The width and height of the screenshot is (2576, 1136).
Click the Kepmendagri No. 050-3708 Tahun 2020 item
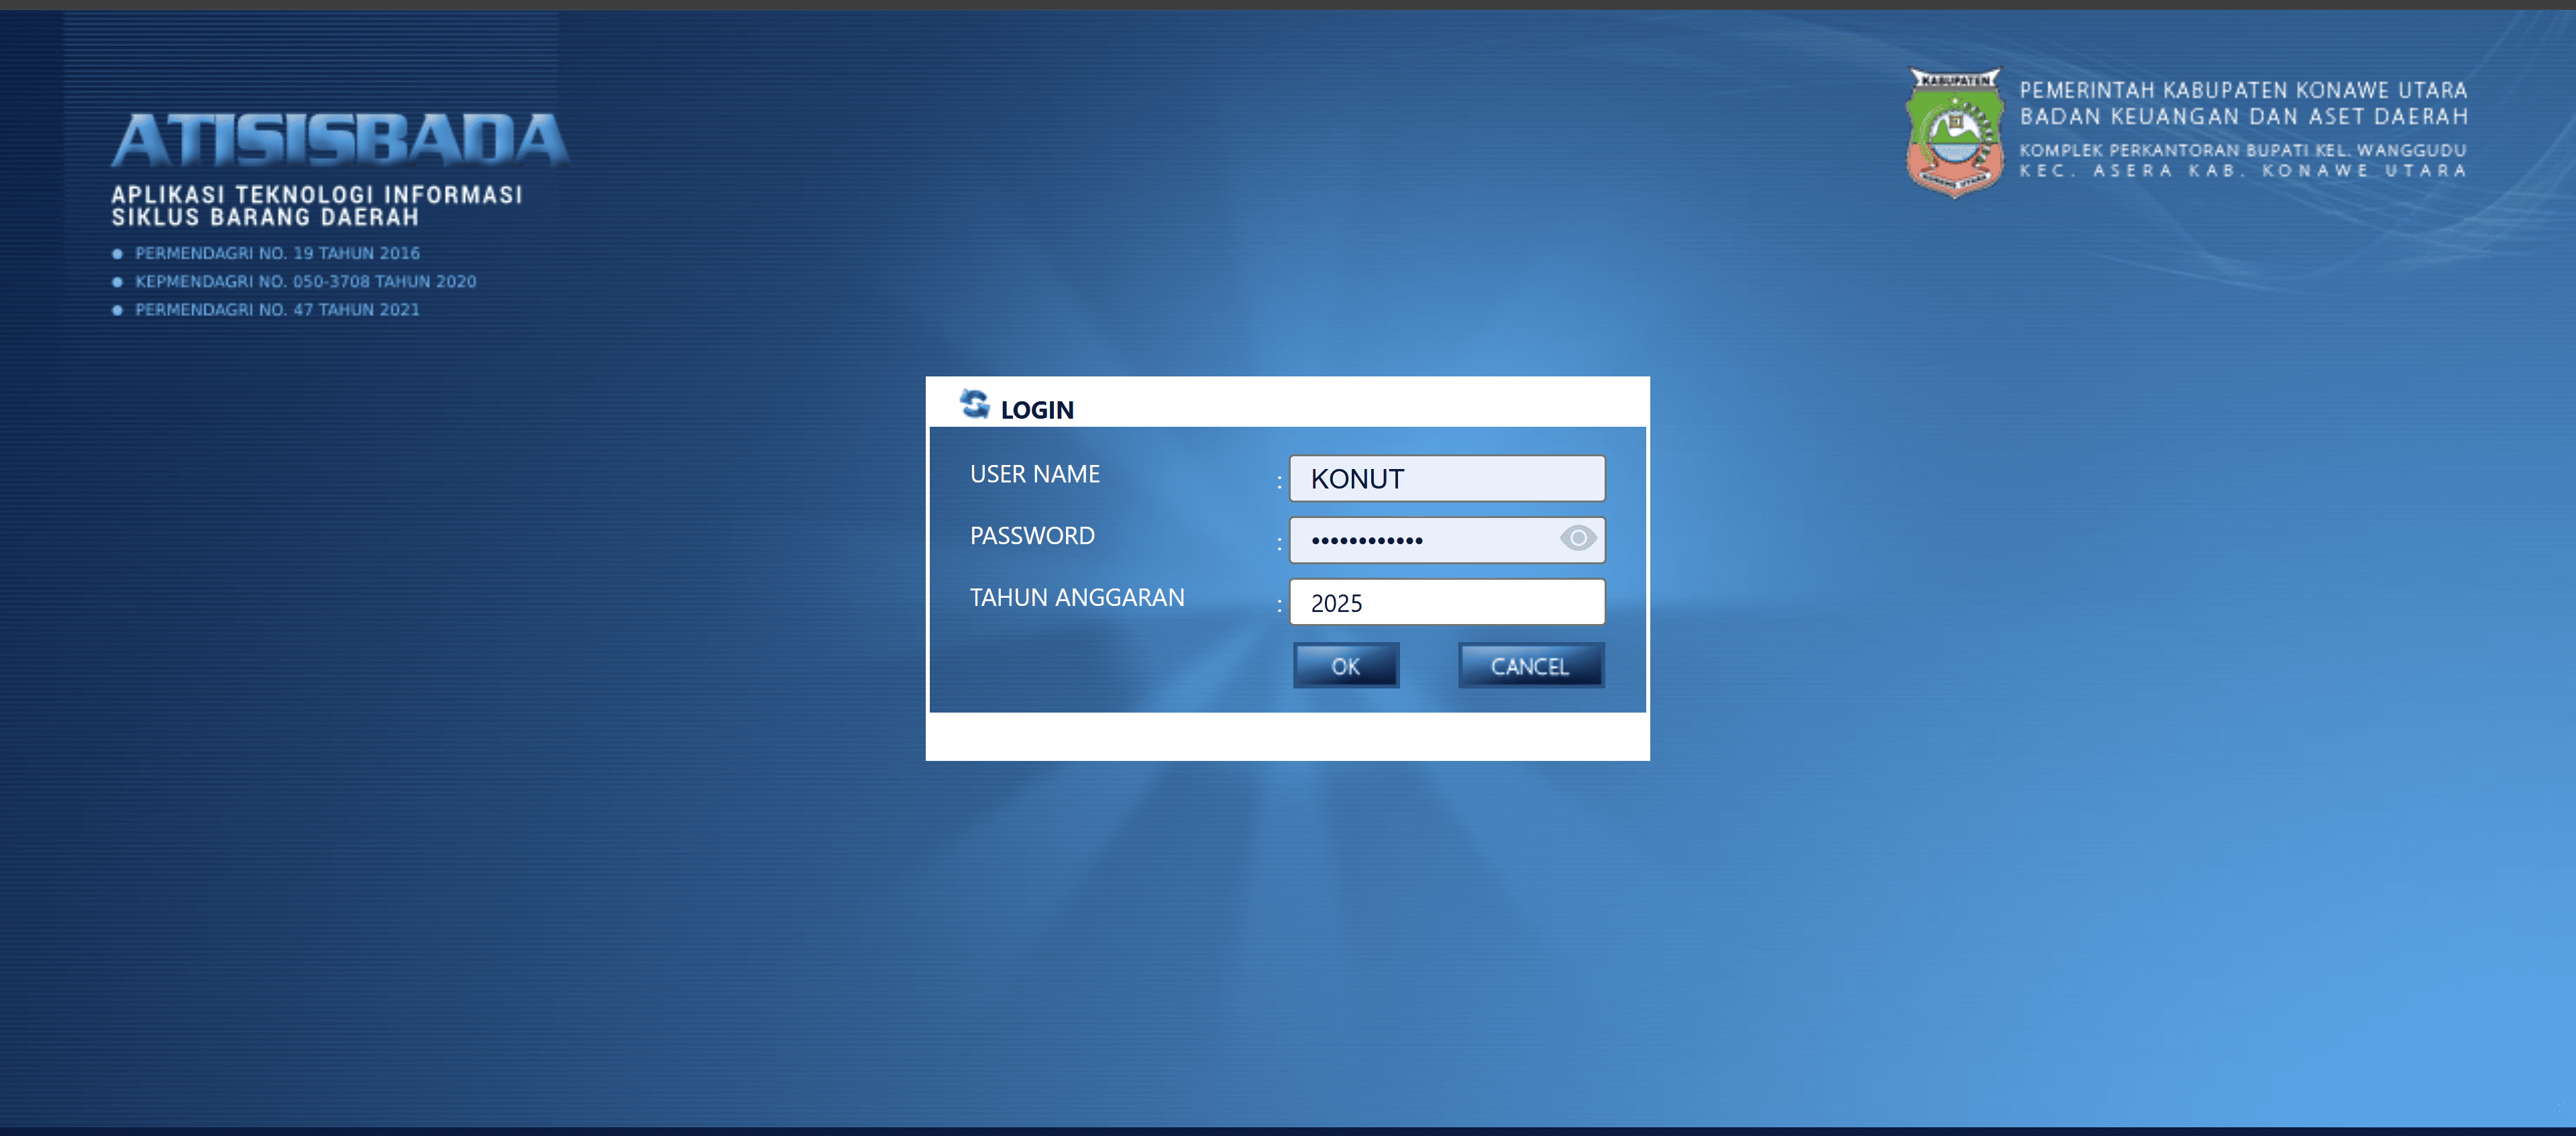pyautogui.click(x=305, y=282)
